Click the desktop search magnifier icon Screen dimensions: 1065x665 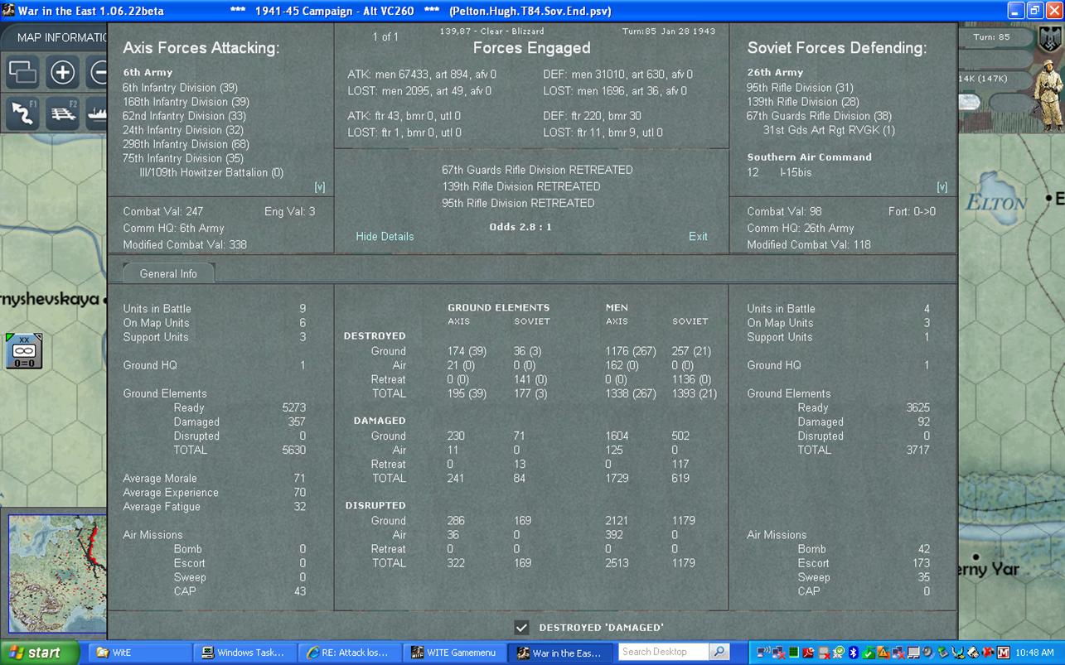point(719,652)
